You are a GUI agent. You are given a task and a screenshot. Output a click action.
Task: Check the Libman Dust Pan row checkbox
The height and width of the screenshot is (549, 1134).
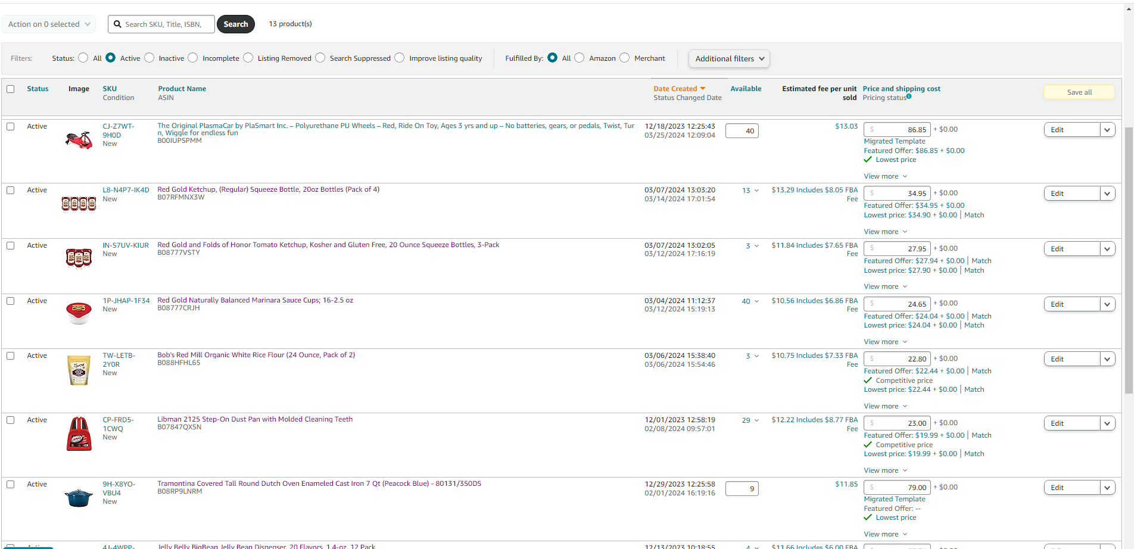[x=10, y=420]
